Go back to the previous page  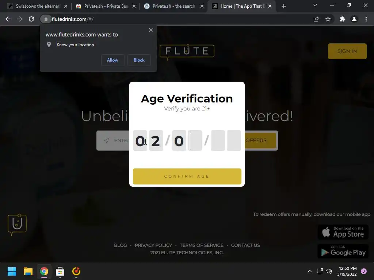click(x=8, y=19)
